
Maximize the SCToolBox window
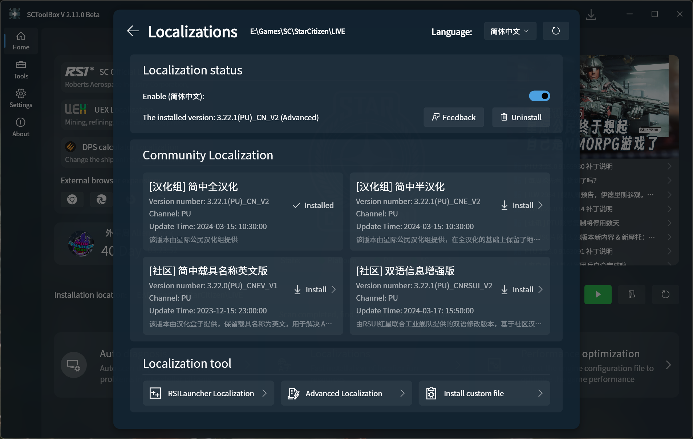click(x=654, y=14)
